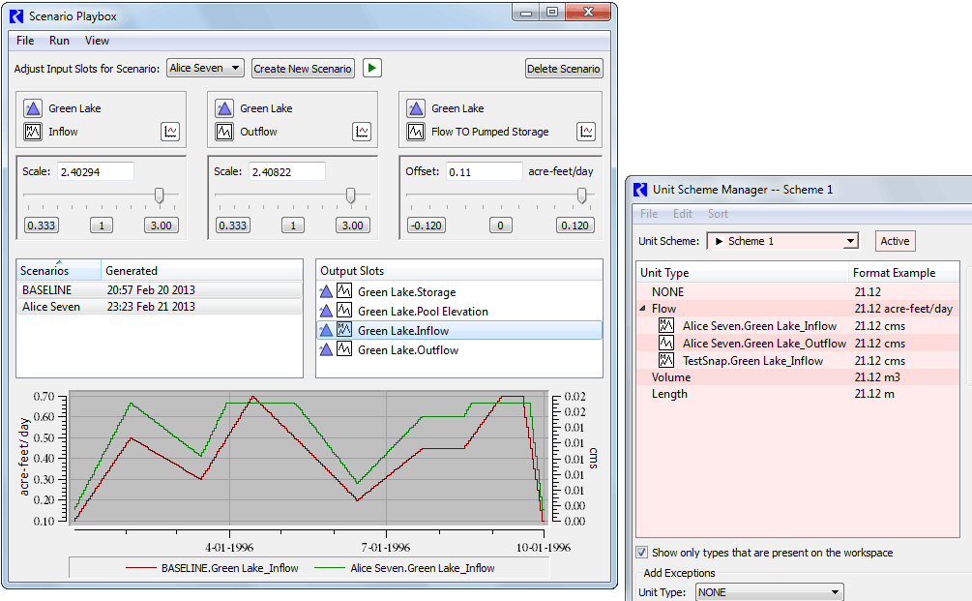This screenshot has width=972, height=601.
Task: Click the slot icon for Alice Seven.Green Lake_Inflow
Action: [x=666, y=325]
